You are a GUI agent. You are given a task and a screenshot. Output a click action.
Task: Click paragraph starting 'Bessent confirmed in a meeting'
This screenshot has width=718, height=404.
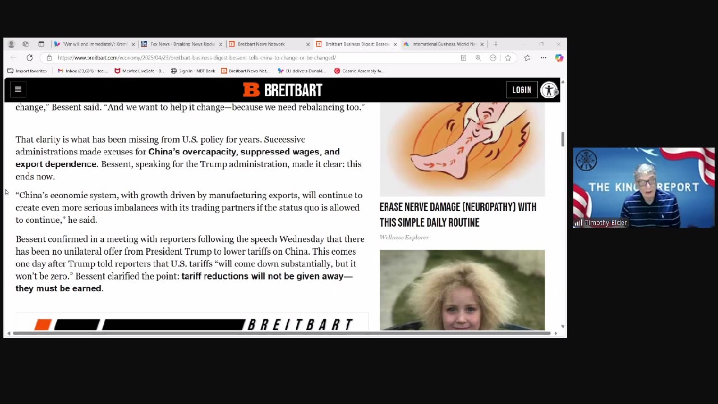(x=190, y=264)
